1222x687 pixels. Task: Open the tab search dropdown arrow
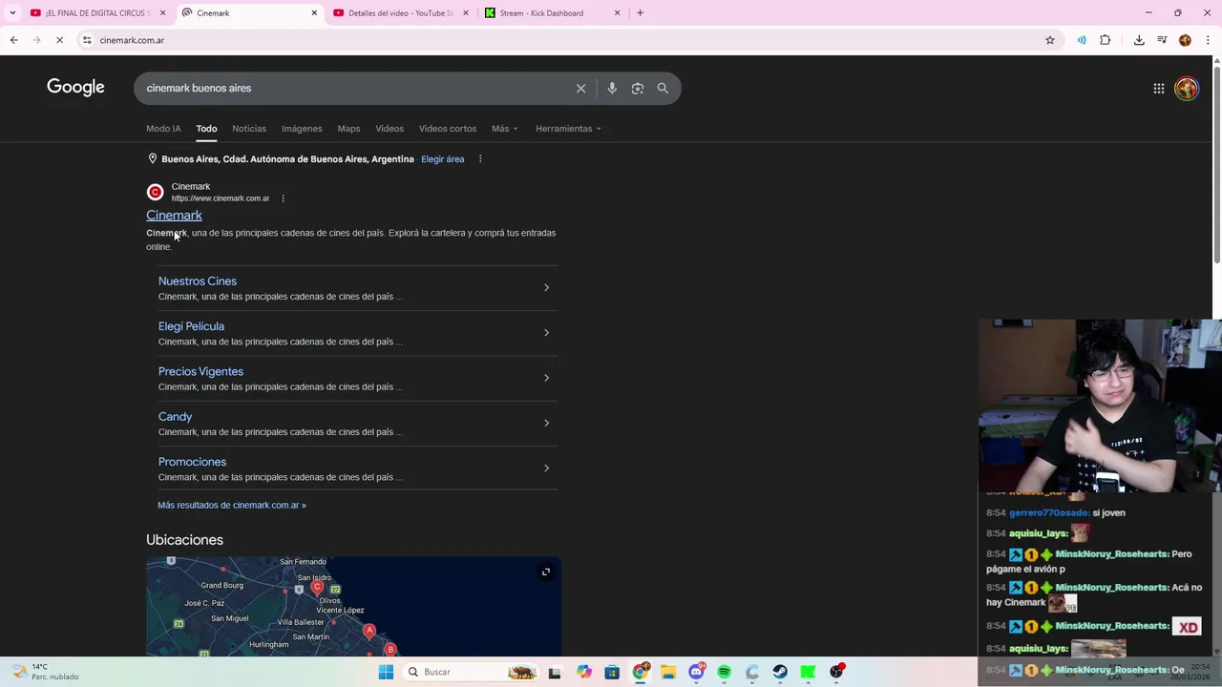[11, 12]
